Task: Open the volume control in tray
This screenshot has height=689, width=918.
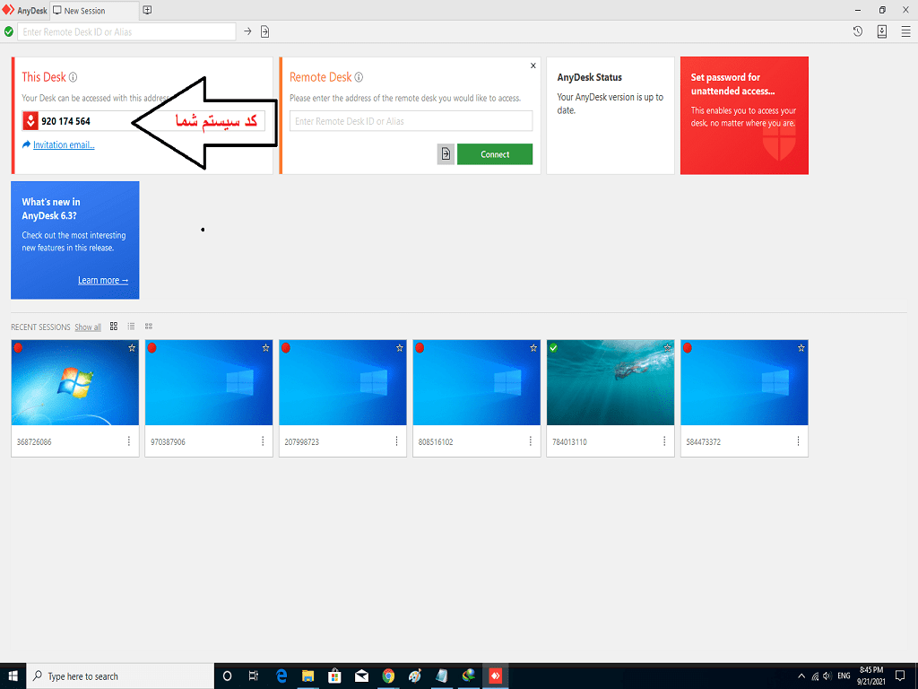Action: pos(827,676)
